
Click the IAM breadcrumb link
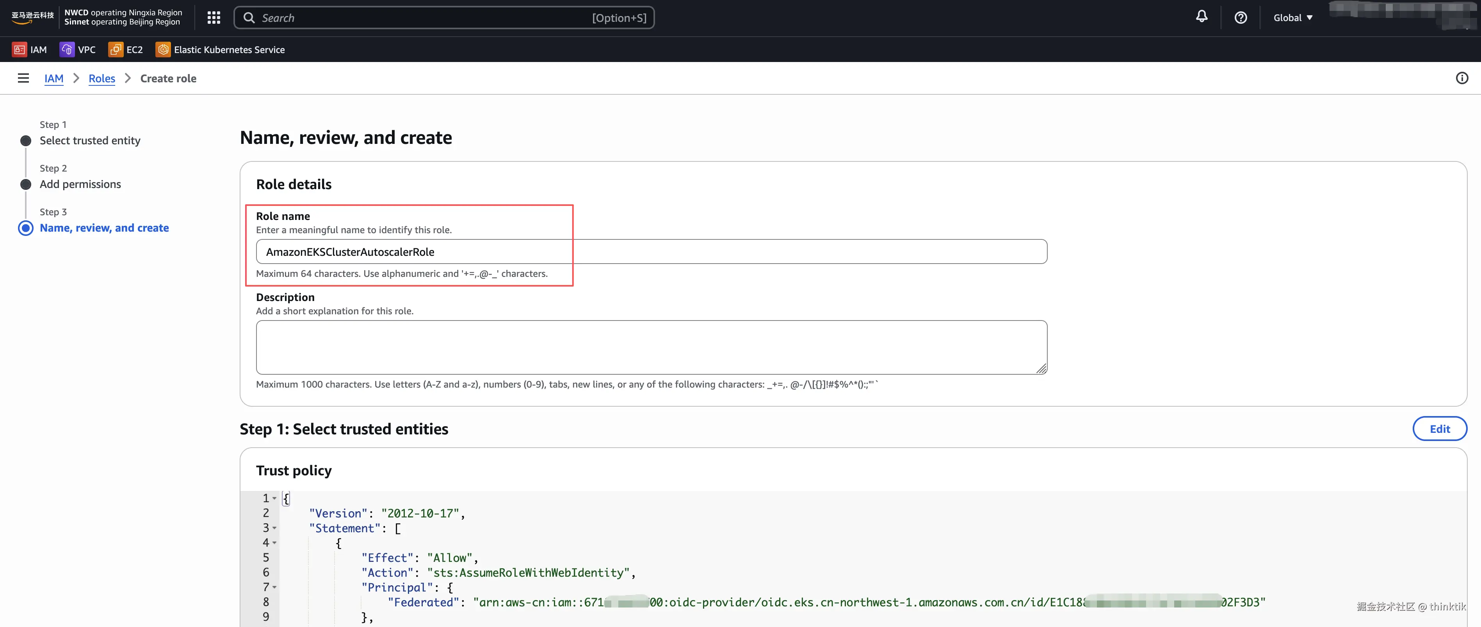(x=54, y=79)
